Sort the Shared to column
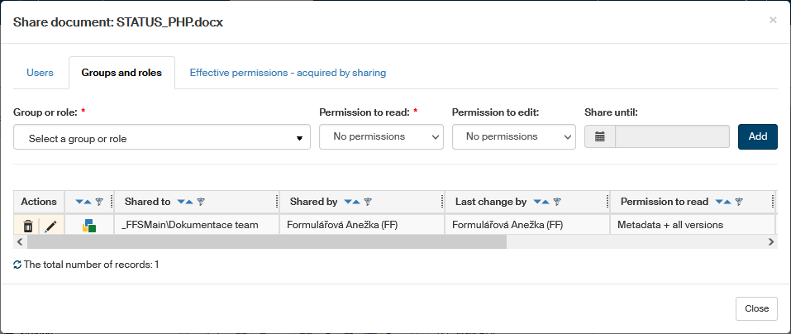791x334 pixels. click(185, 202)
